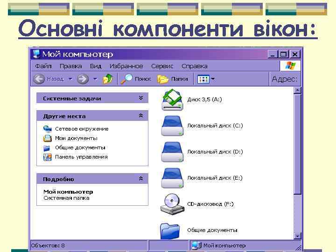Click the Windows flag logo
The height and width of the screenshot is (252, 336).
291,66
